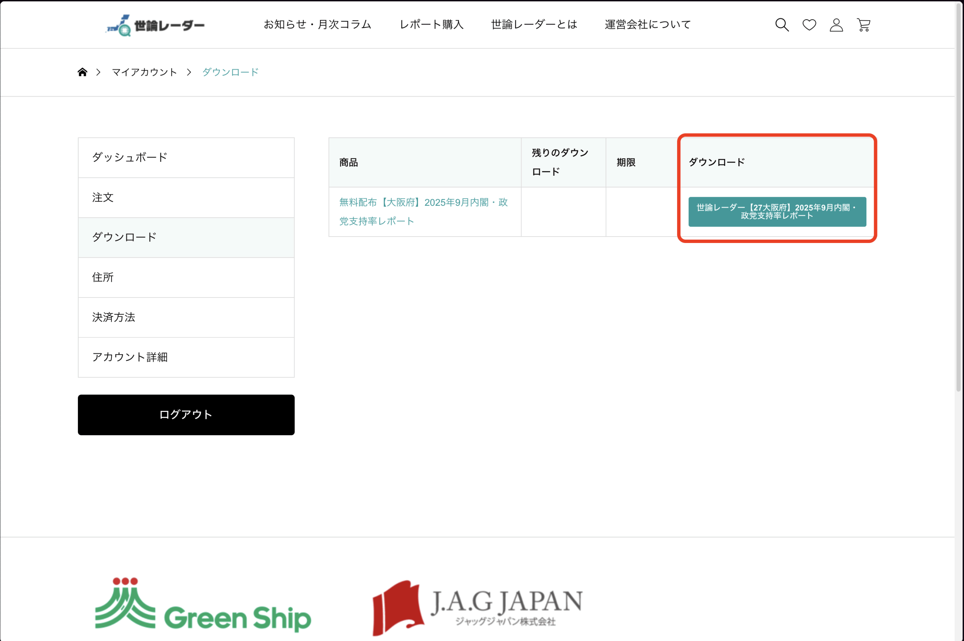Image resolution: width=964 pixels, height=641 pixels.
Task: Open the shopping cart icon
Action: [863, 25]
